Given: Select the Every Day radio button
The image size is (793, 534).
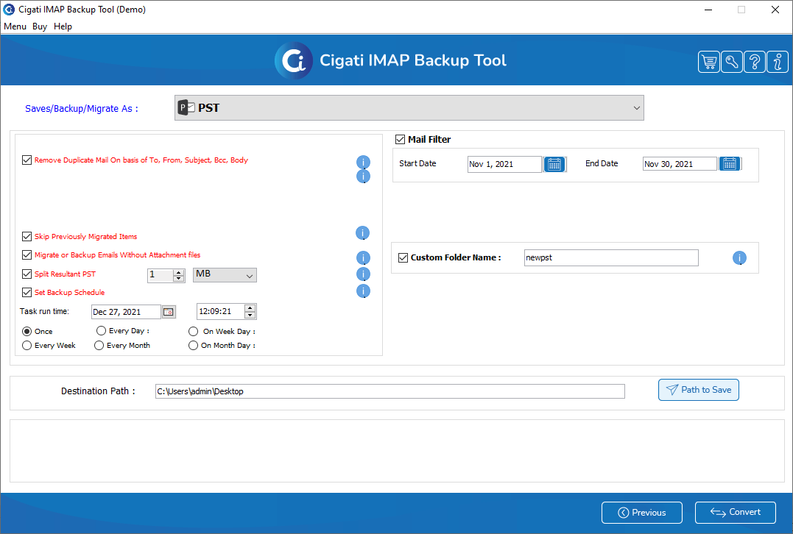Looking at the screenshot, I should click(x=101, y=331).
